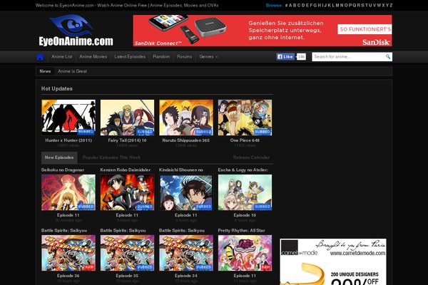
Task: Open One Piece 648 thumbnail
Action: [x=245, y=118]
